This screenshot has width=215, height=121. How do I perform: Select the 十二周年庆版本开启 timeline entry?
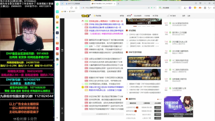pyautogui.click(x=180, y=60)
